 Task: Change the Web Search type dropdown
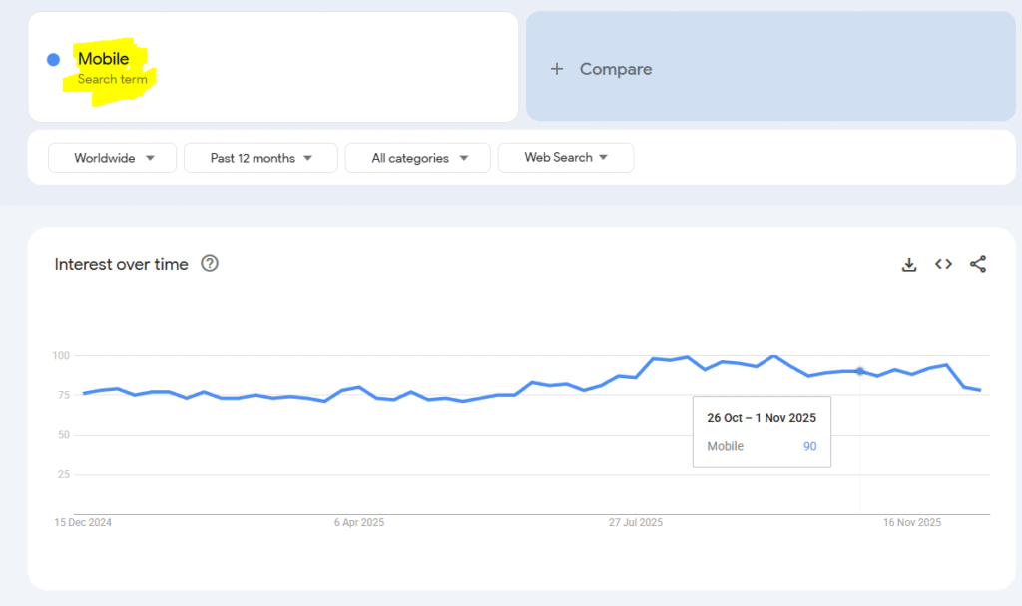(565, 158)
